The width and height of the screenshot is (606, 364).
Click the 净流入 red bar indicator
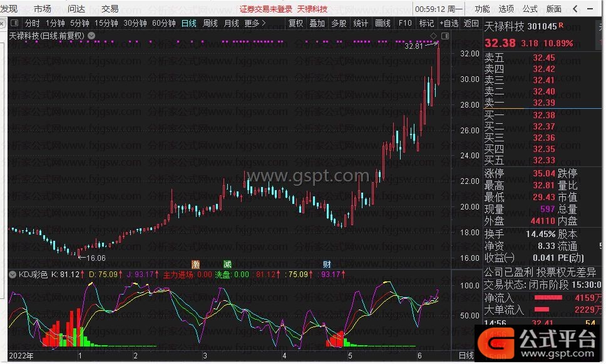[548, 297]
